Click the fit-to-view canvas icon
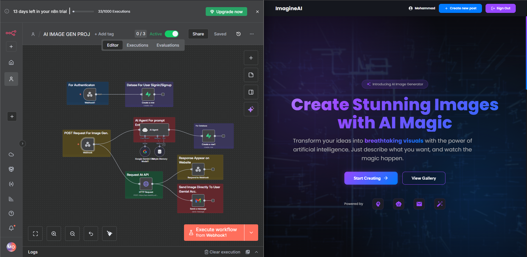Screen dimensions: 527x257 [x=35, y=234]
